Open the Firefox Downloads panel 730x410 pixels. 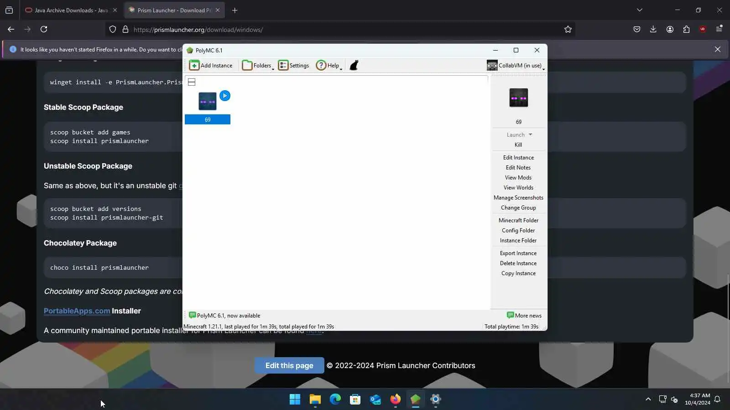click(653, 29)
